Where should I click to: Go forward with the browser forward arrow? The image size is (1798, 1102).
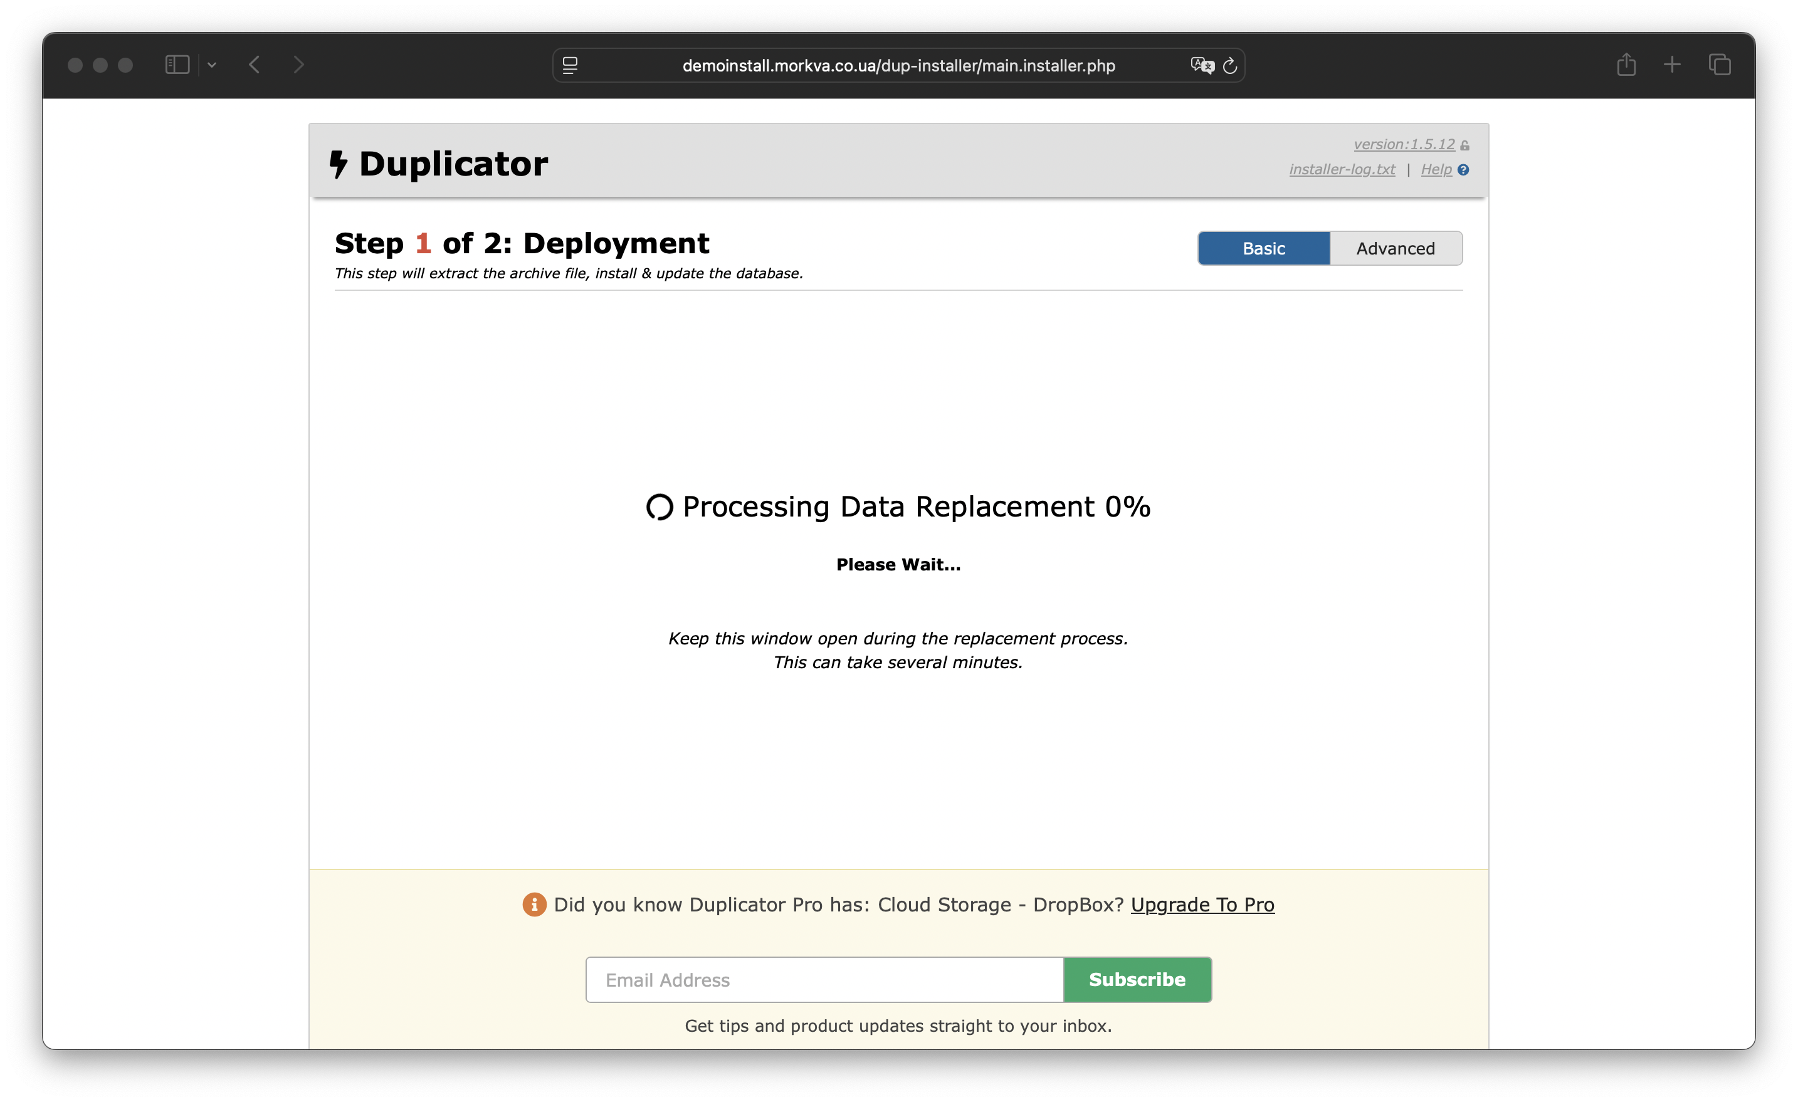pos(298,65)
